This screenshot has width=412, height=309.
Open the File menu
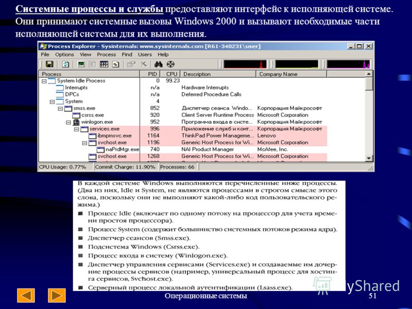pyautogui.click(x=45, y=55)
